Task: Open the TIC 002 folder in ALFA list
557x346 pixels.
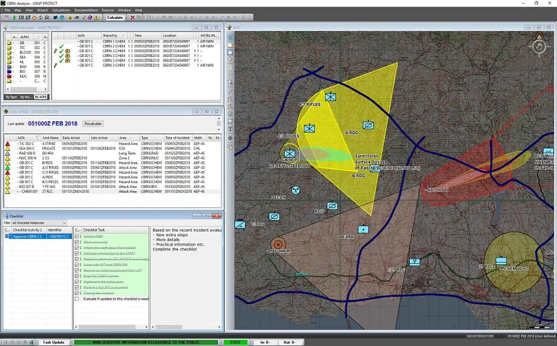Action: point(9,48)
